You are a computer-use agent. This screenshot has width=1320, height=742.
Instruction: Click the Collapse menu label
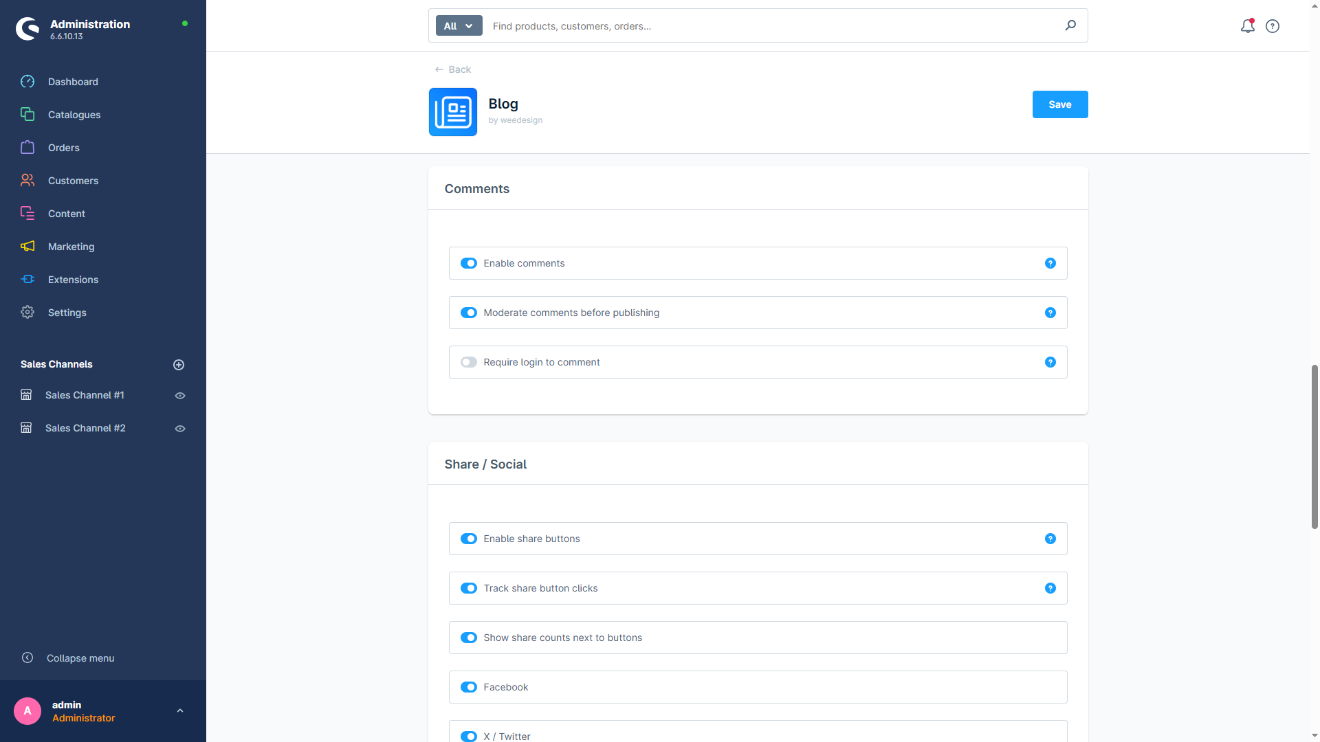tap(80, 658)
